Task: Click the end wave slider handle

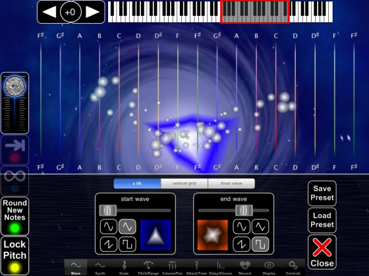Action: click(x=244, y=210)
